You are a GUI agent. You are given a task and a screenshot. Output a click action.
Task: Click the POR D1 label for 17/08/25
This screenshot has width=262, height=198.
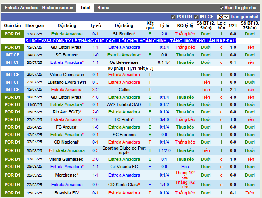[x=12, y=34]
